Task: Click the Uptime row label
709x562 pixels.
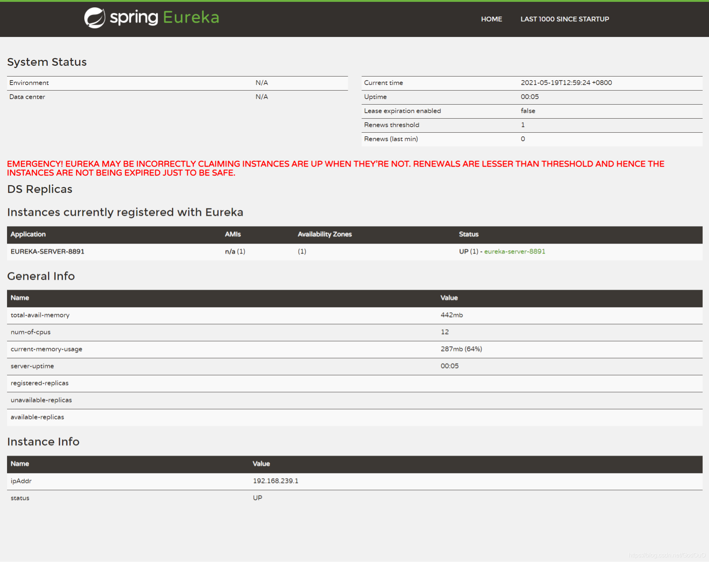Action: point(375,96)
